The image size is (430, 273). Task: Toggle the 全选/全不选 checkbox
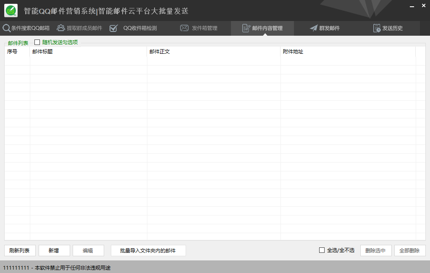(322, 250)
